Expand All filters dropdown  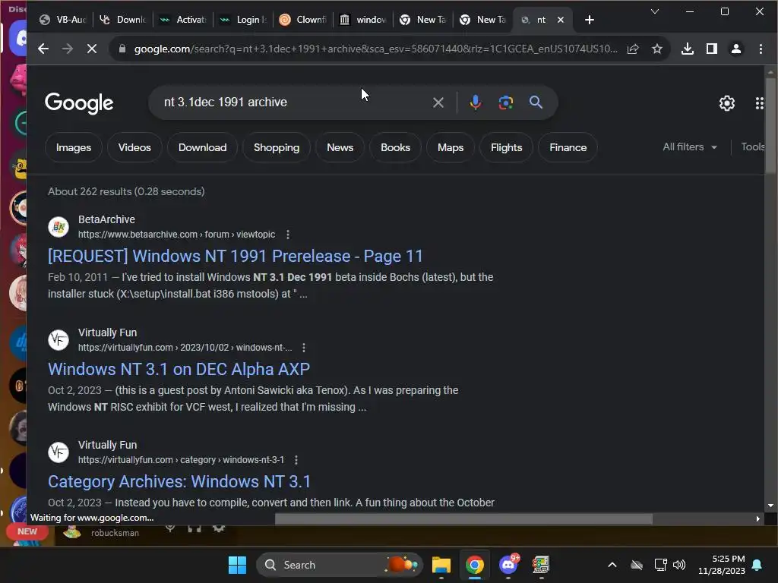click(690, 147)
